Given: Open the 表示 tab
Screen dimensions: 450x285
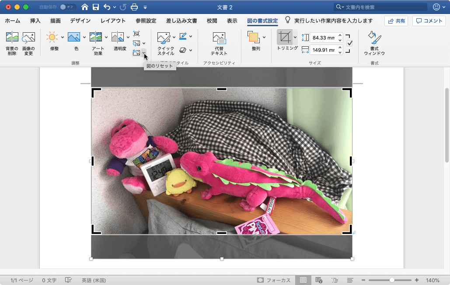Looking at the screenshot, I should click(232, 21).
